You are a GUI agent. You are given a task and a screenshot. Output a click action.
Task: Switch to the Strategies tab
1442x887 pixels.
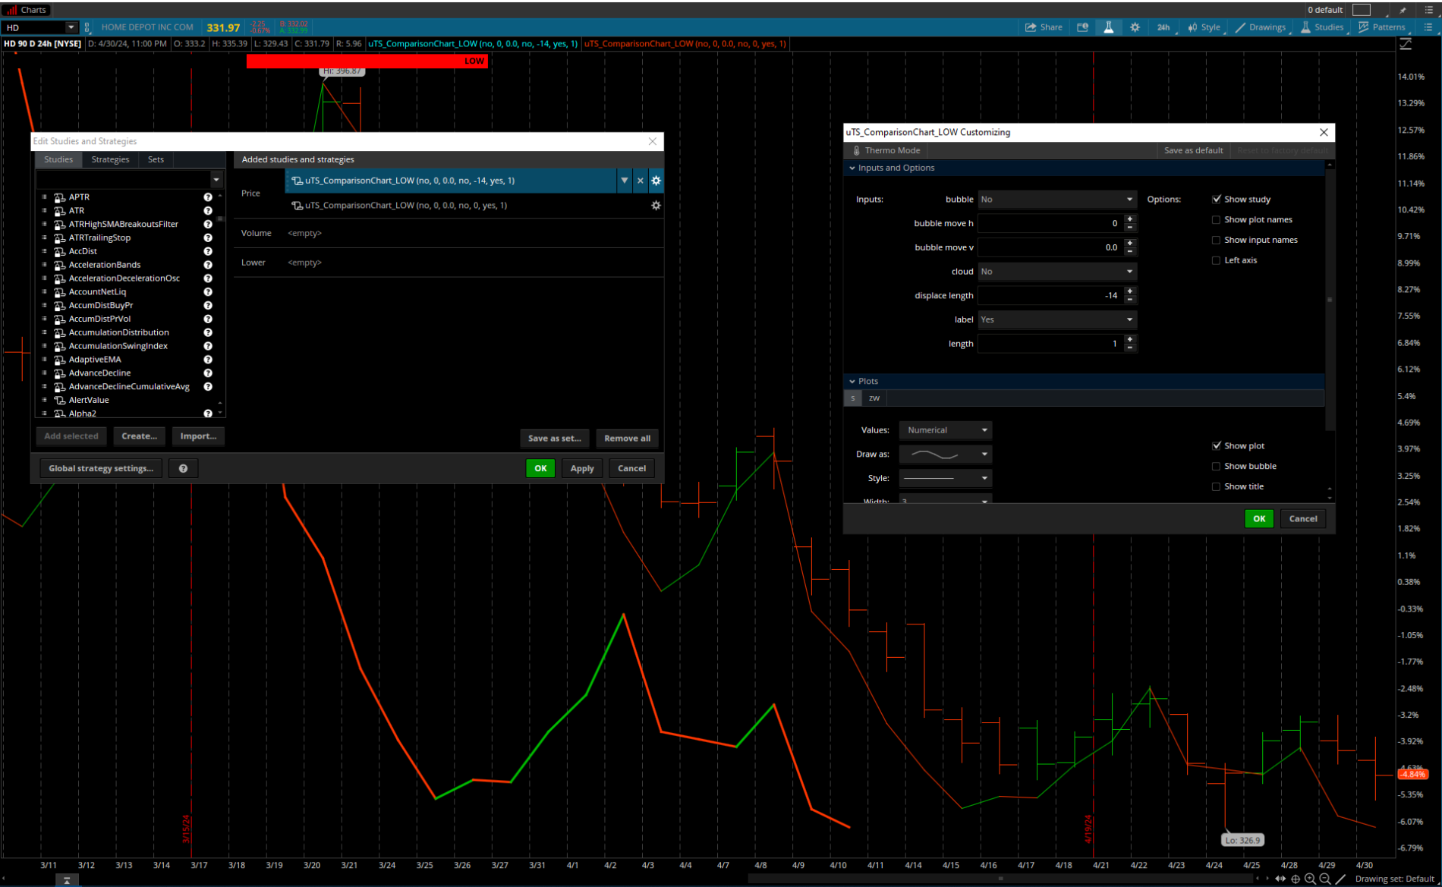[110, 159]
